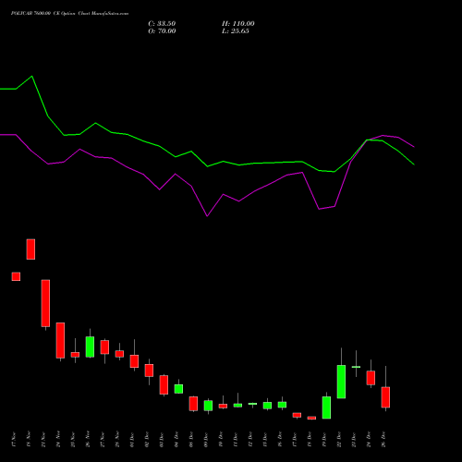
Task: Select the red candle for 24 Nov
Action: [x=60, y=341]
